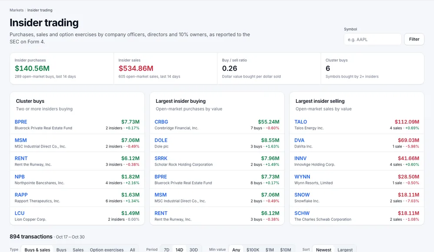The height and width of the screenshot is (252, 434).
Task: Click the $8.55M value for DOLE
Action: 270,140
